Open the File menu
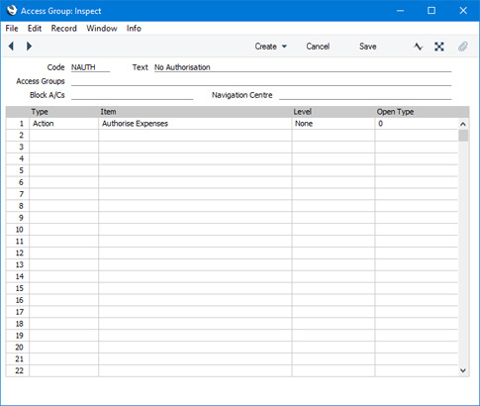This screenshot has width=480, height=406. click(x=12, y=29)
